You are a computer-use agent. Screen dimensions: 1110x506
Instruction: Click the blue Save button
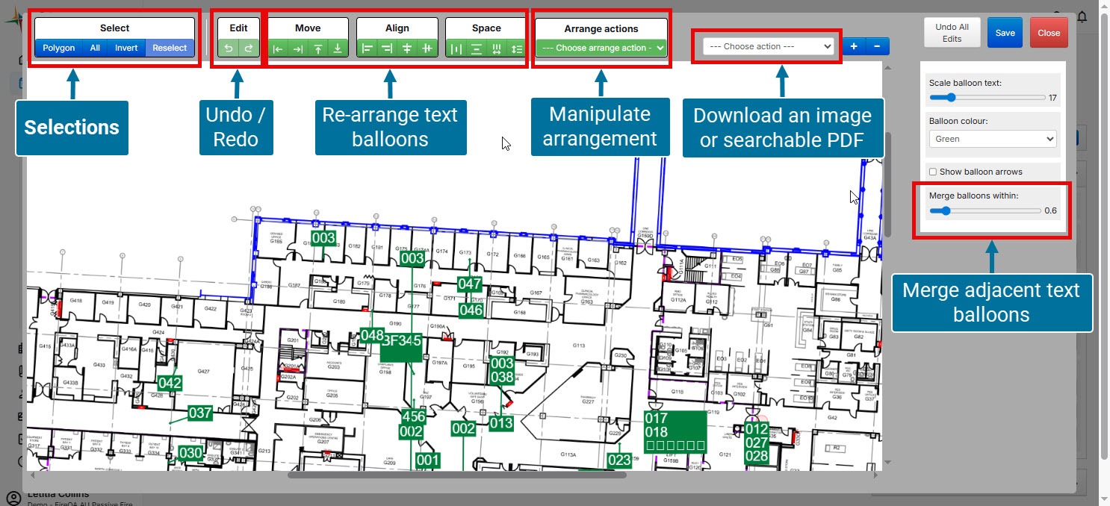pos(1005,33)
